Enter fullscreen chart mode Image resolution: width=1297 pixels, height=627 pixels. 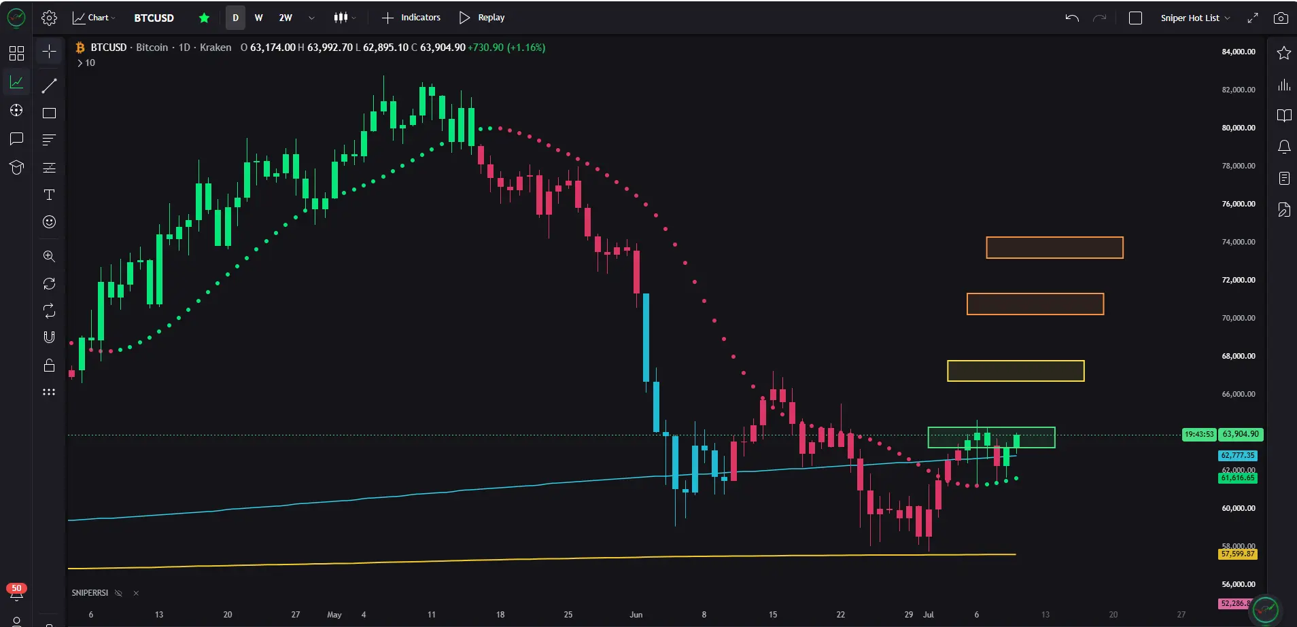coord(1252,18)
